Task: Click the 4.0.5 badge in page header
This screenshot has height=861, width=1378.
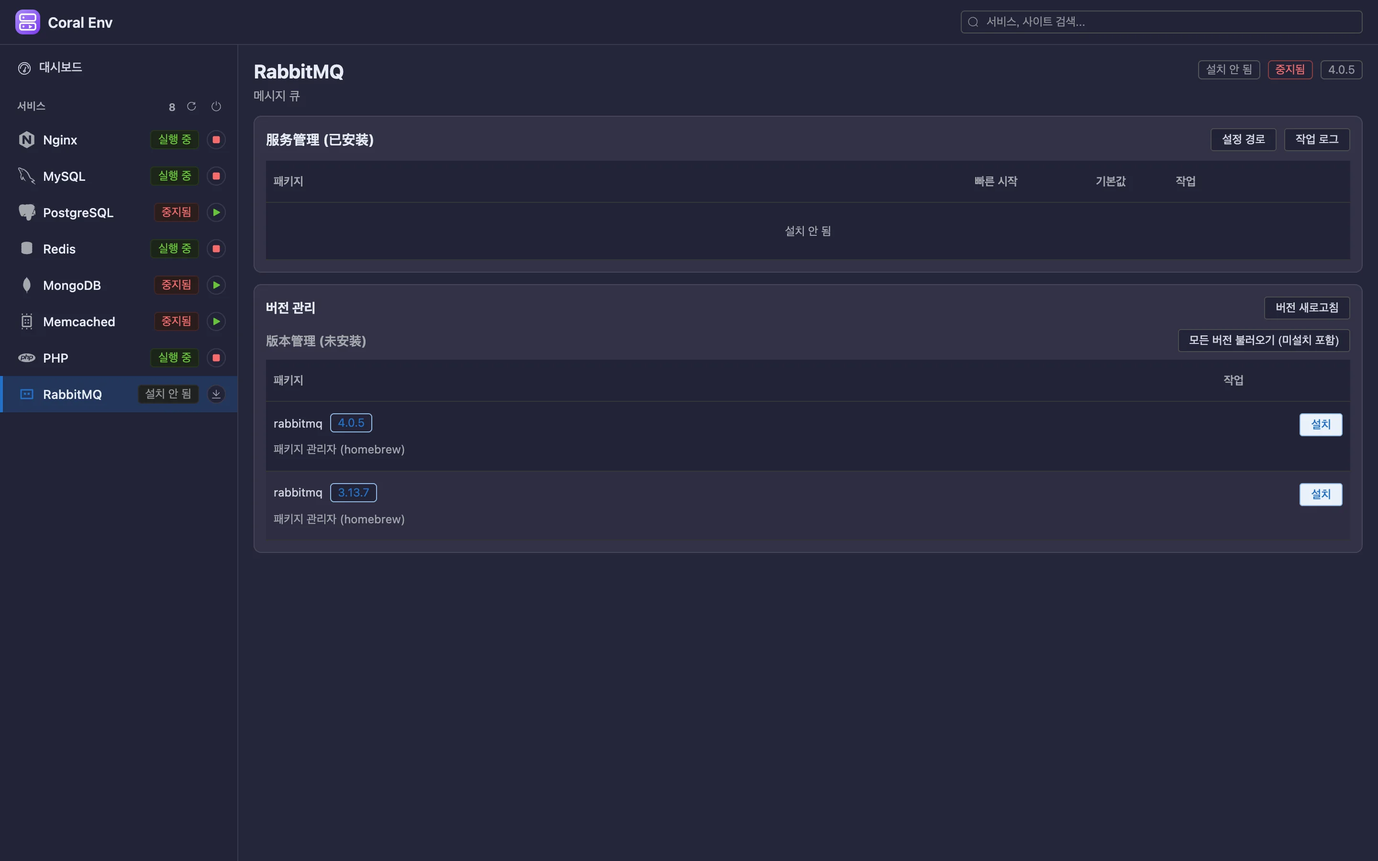Action: pyautogui.click(x=1341, y=69)
